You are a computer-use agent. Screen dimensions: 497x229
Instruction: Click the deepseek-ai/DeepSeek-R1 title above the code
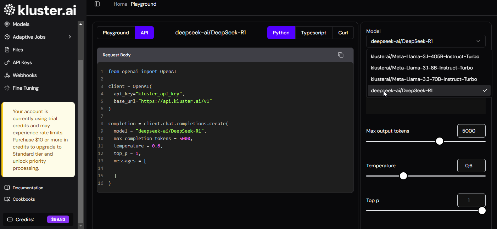pos(211,33)
